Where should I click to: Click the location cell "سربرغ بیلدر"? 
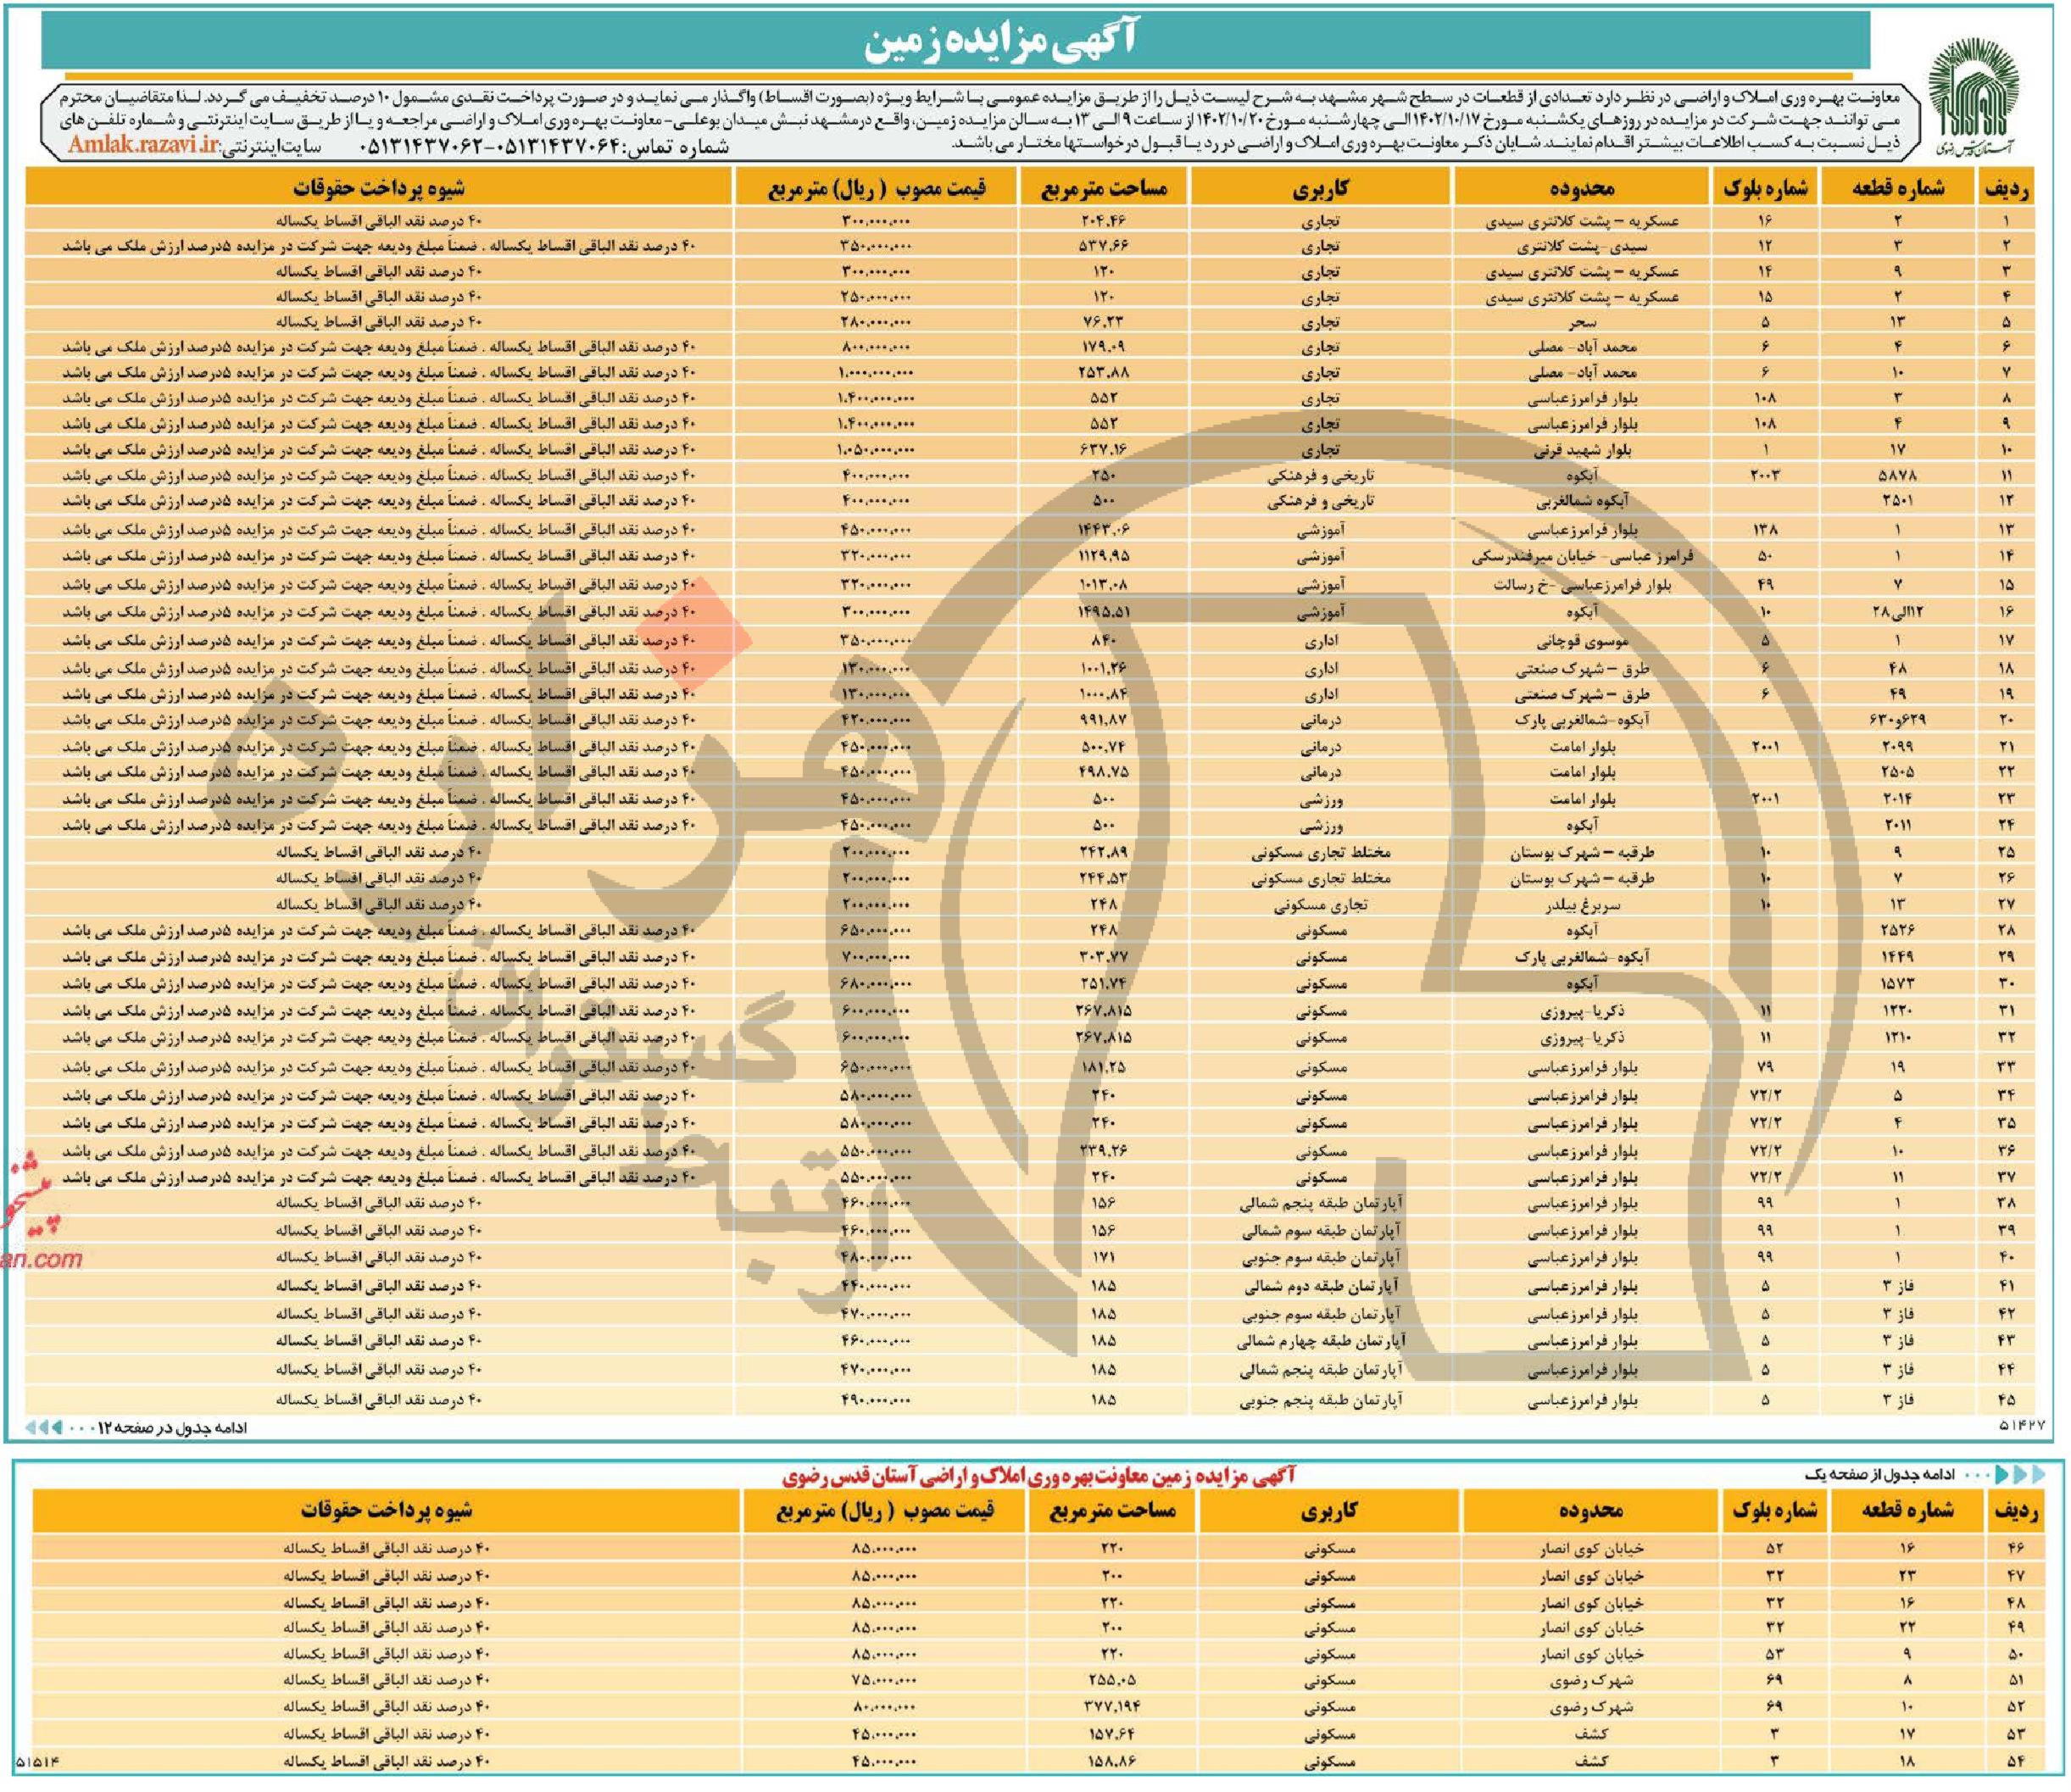click(1582, 905)
